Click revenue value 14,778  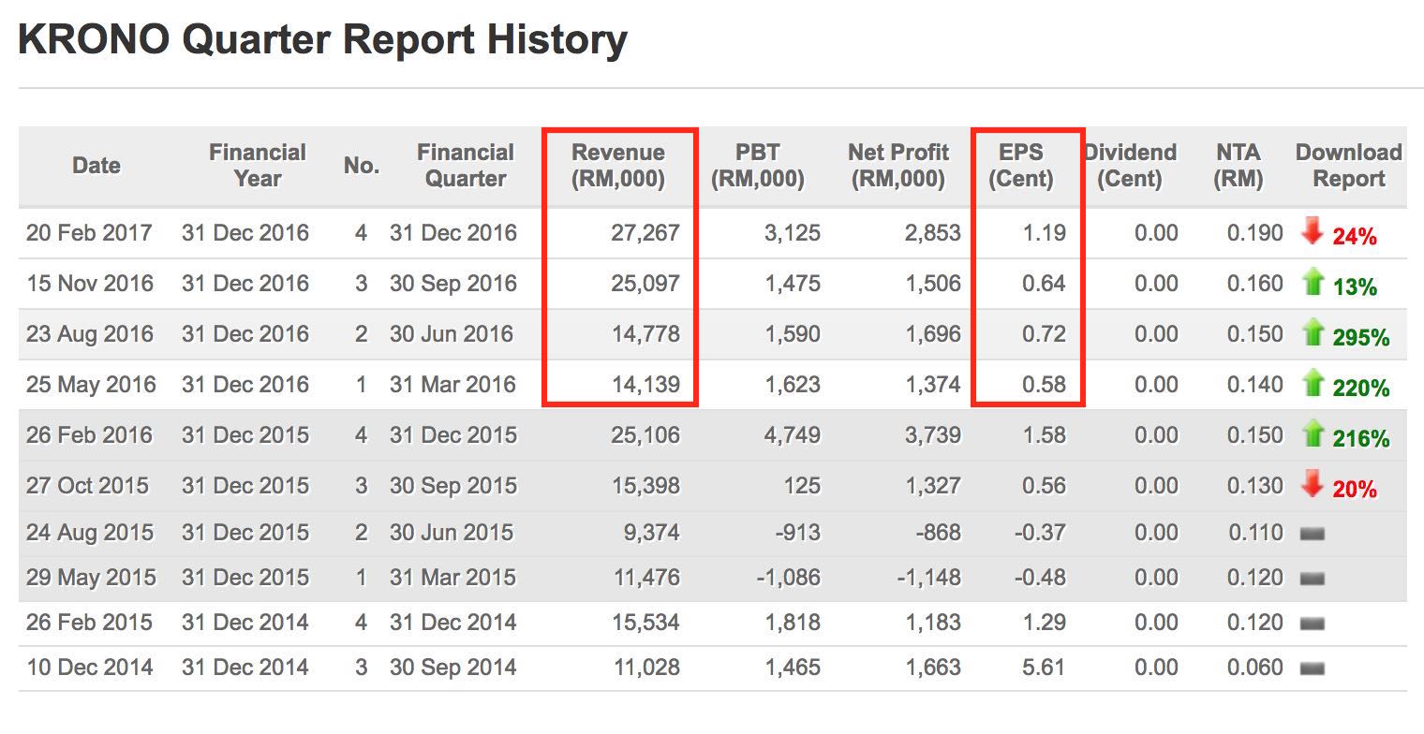[647, 334]
